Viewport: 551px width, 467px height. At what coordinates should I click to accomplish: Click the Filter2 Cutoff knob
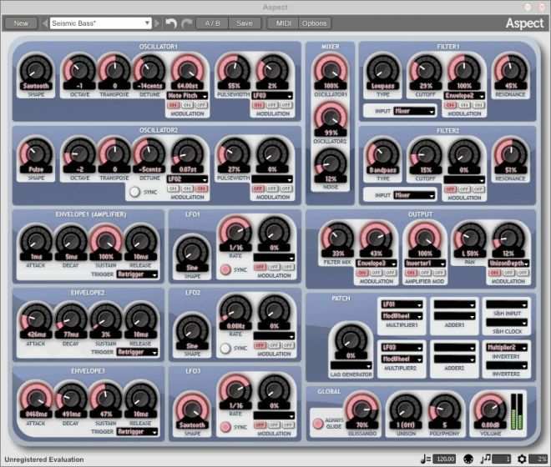(426, 153)
